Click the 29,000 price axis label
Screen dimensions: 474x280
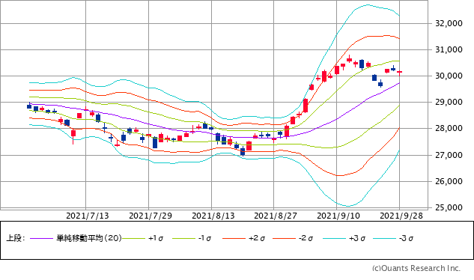[449, 103]
